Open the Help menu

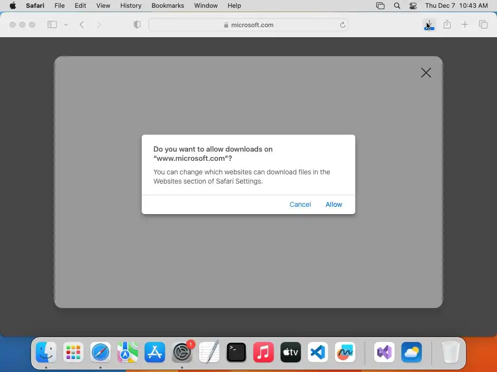[x=234, y=6]
